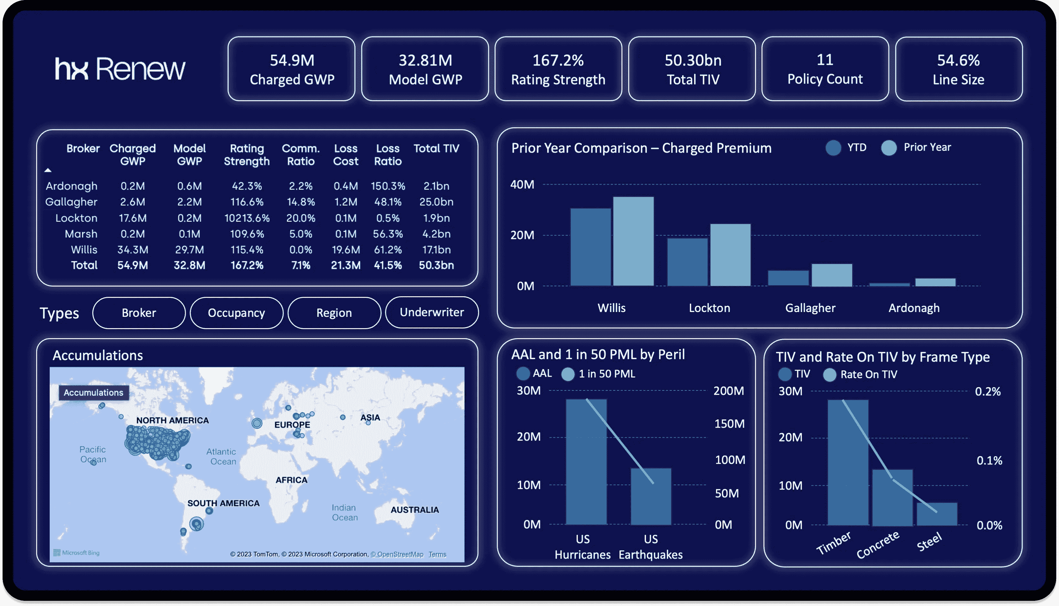Click the Pacific Ocean accumulation marker

(x=93, y=463)
